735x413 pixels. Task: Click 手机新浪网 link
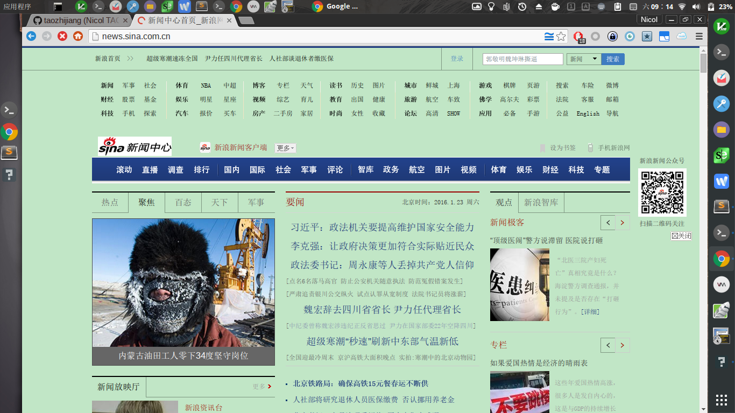[613, 148]
